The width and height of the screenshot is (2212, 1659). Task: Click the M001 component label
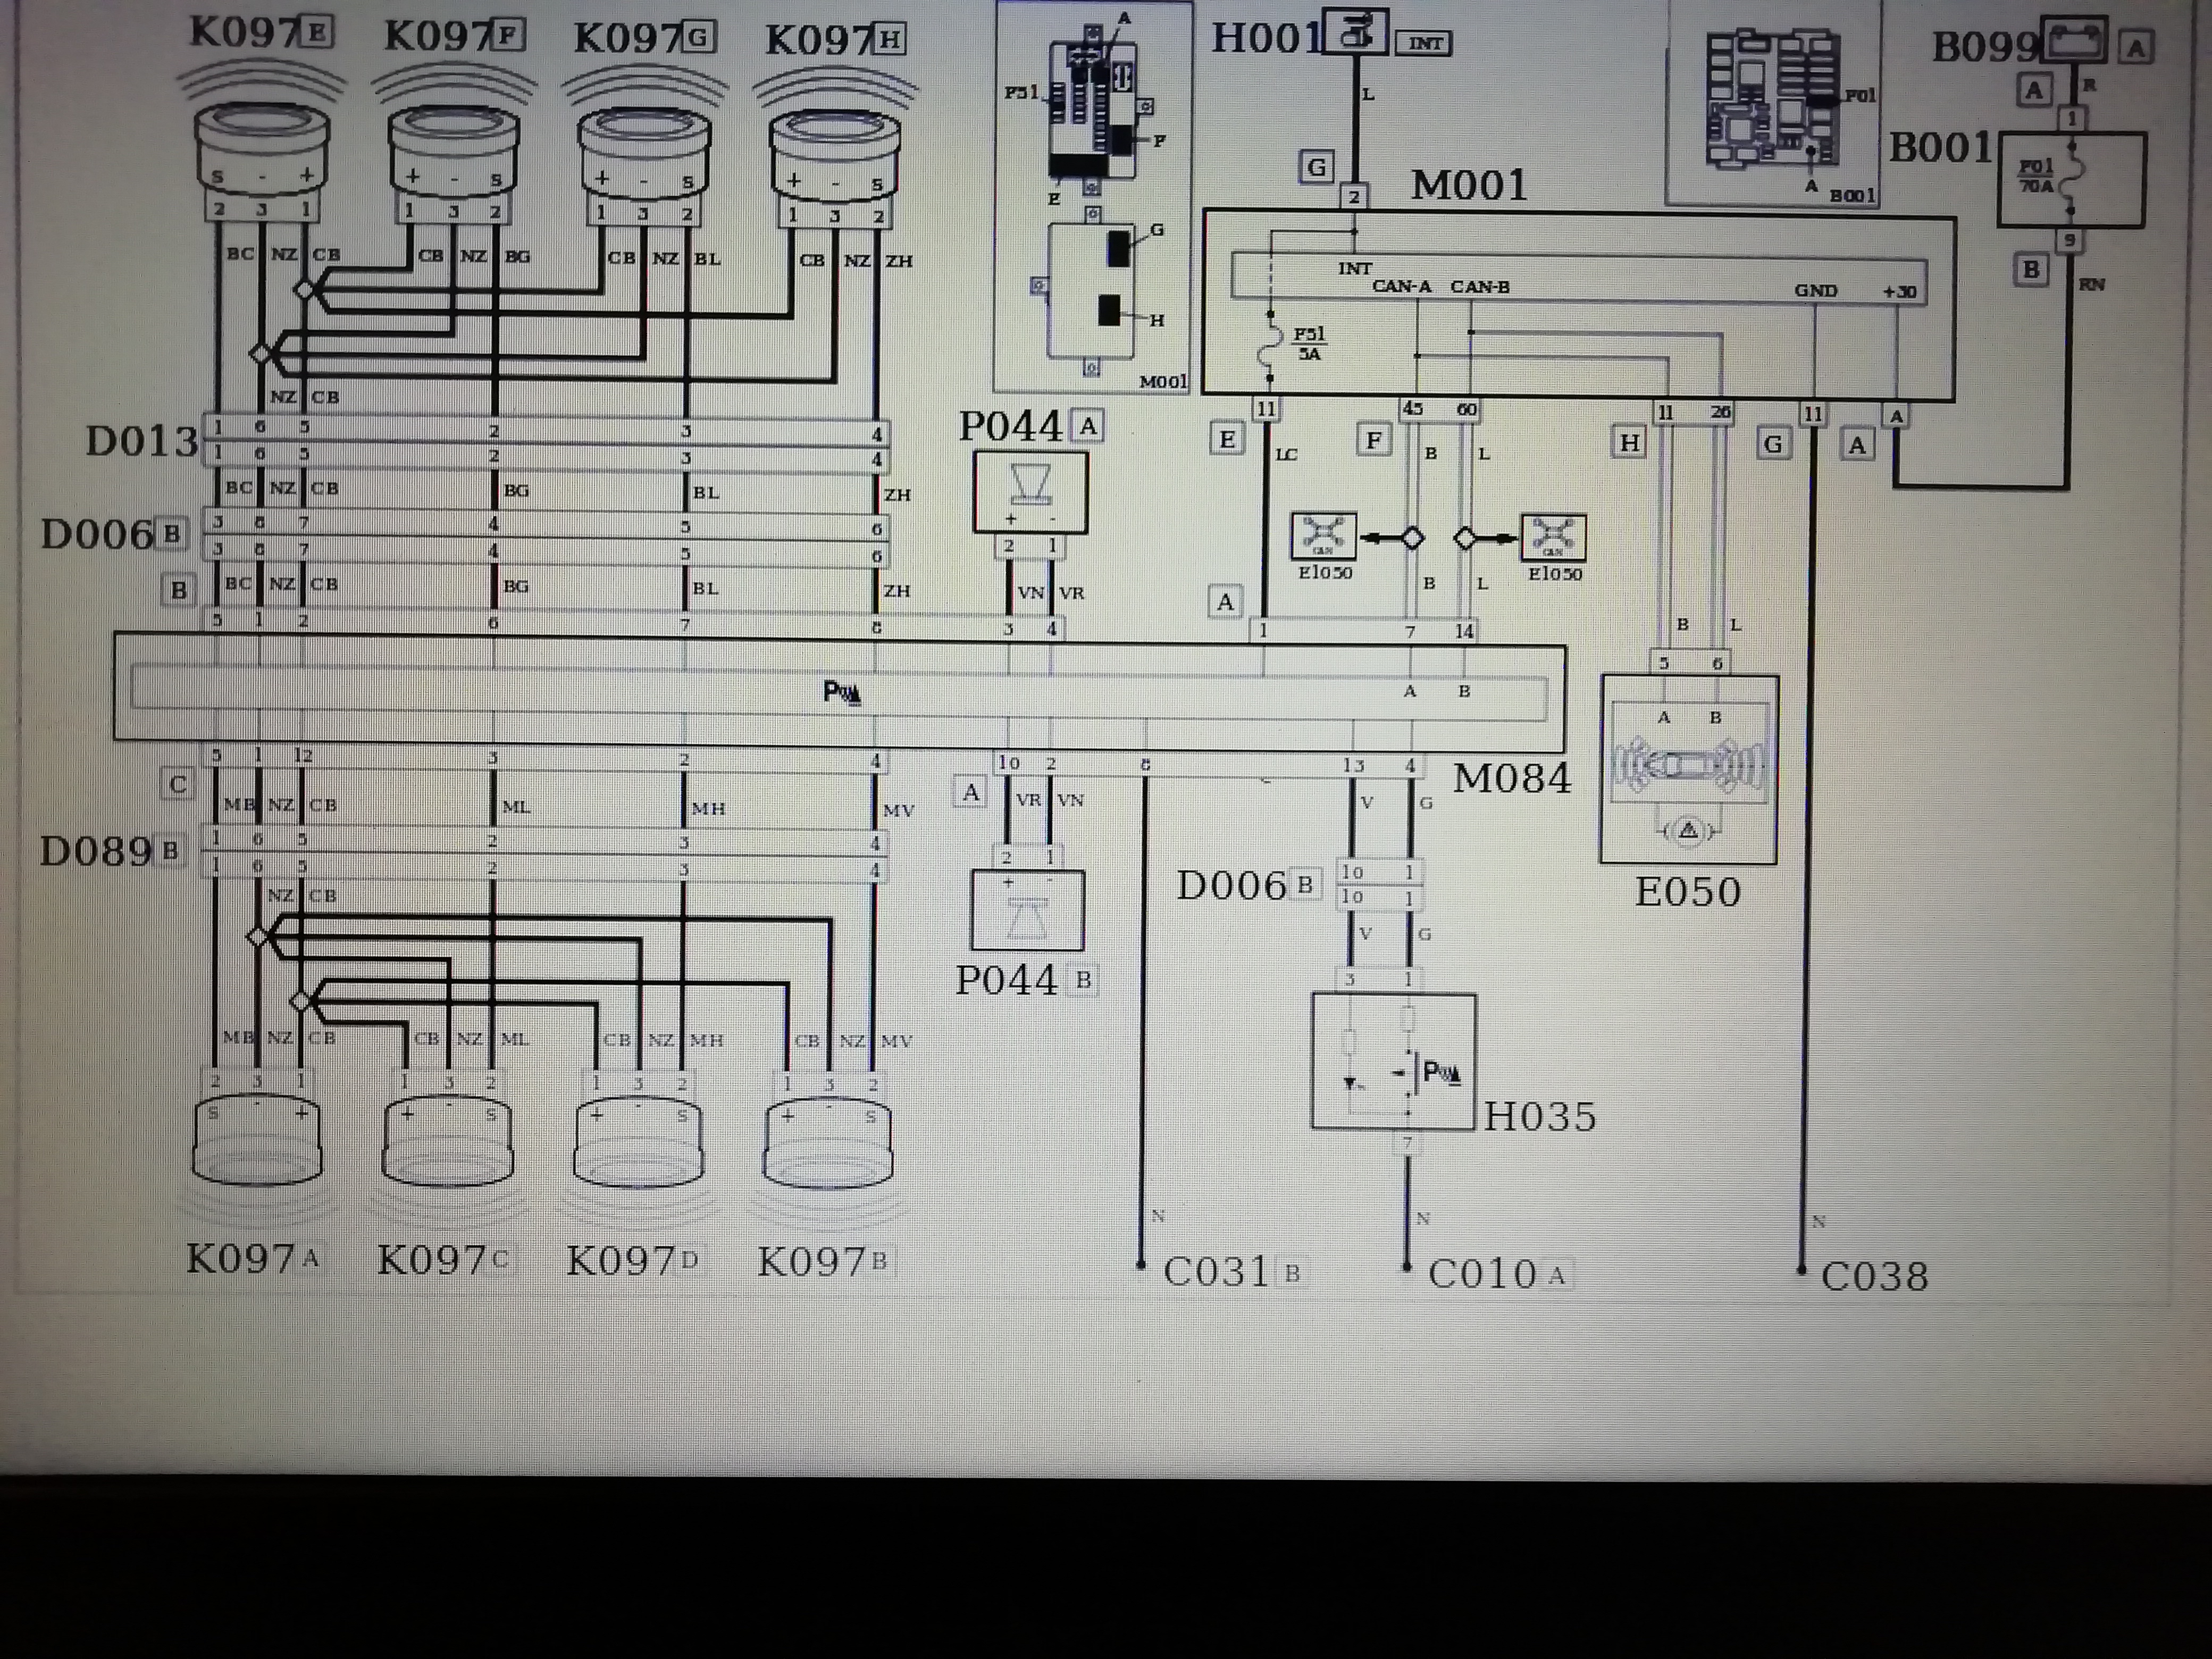tap(1469, 185)
